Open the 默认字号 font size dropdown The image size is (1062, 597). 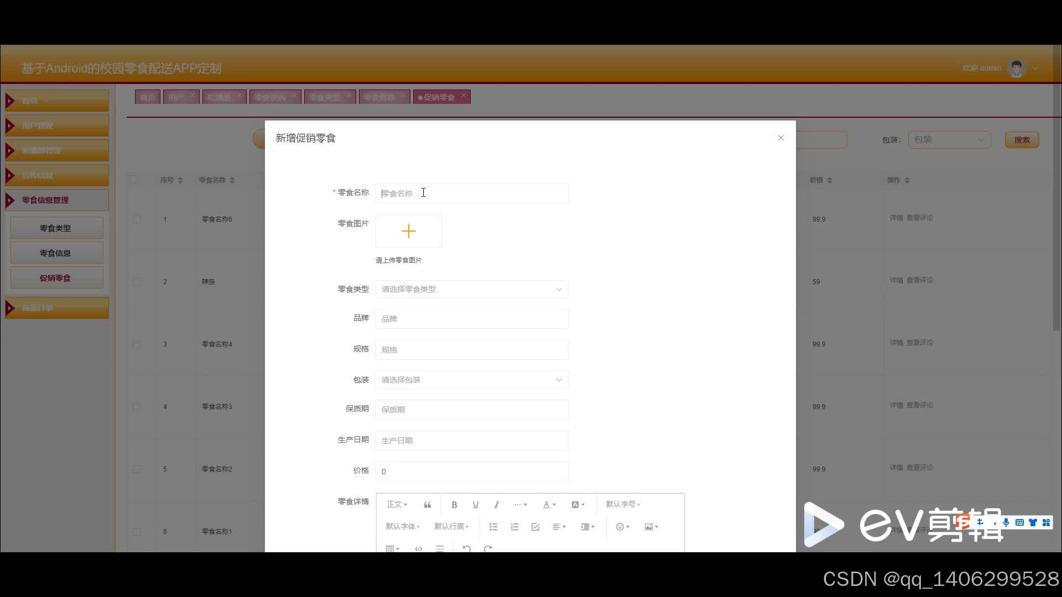pyautogui.click(x=622, y=504)
